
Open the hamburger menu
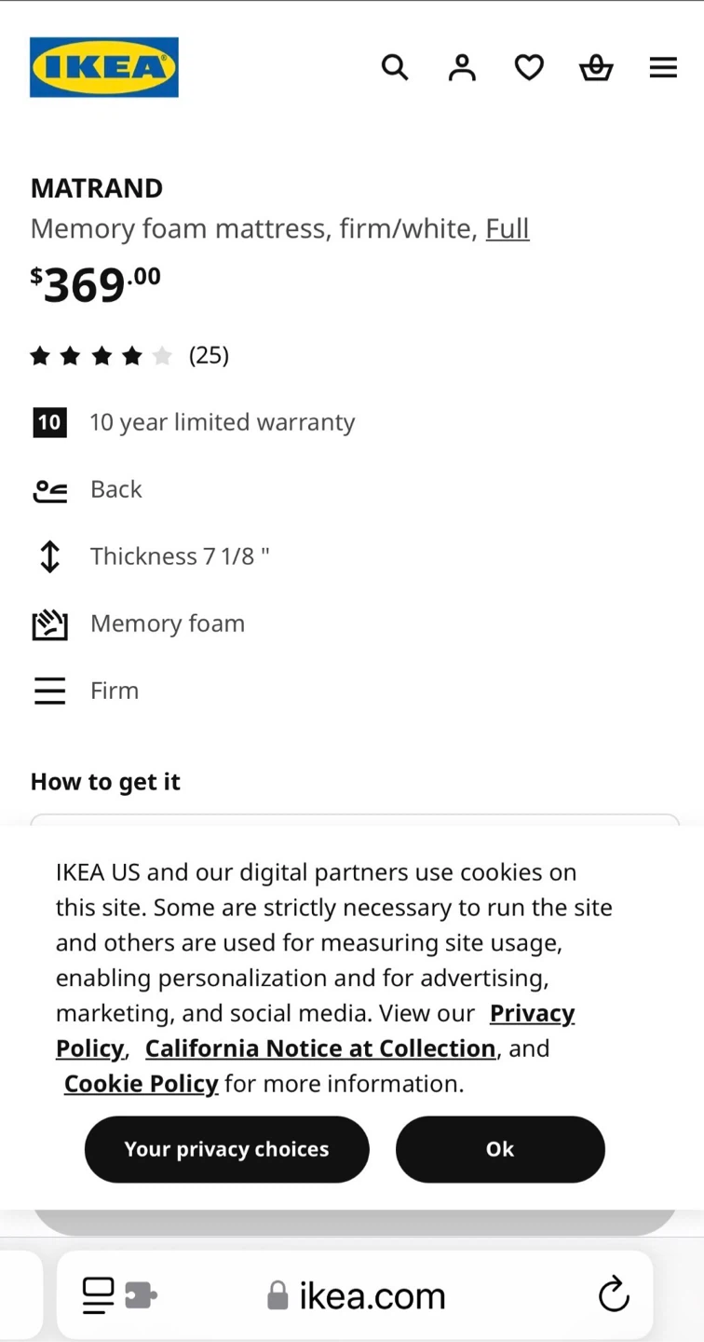click(663, 67)
